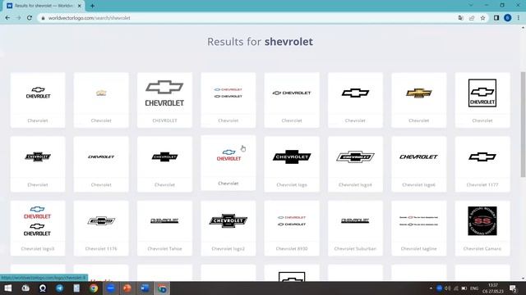Open the Zoom app on taskbar
This screenshot has height=295, width=526.
pos(111,288)
